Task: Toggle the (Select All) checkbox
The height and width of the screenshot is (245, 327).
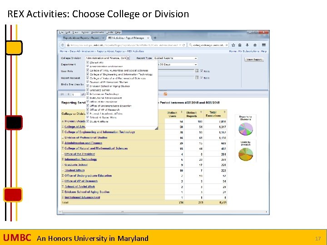Action: tap(88, 62)
